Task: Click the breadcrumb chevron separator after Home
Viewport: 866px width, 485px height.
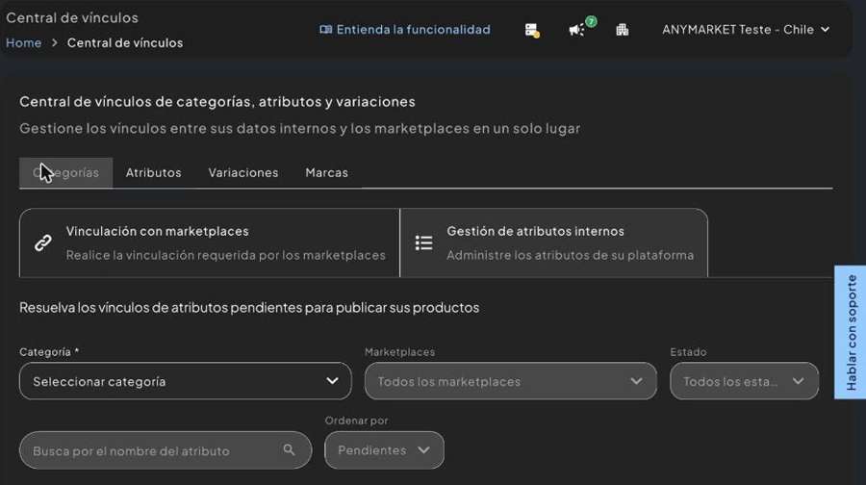Action: (x=54, y=42)
